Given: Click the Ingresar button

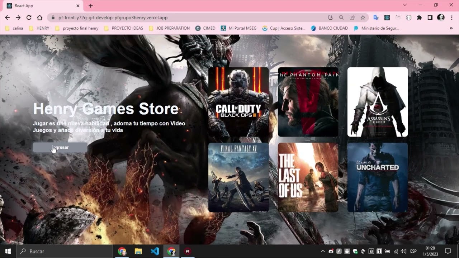Looking at the screenshot, I should coord(60,147).
